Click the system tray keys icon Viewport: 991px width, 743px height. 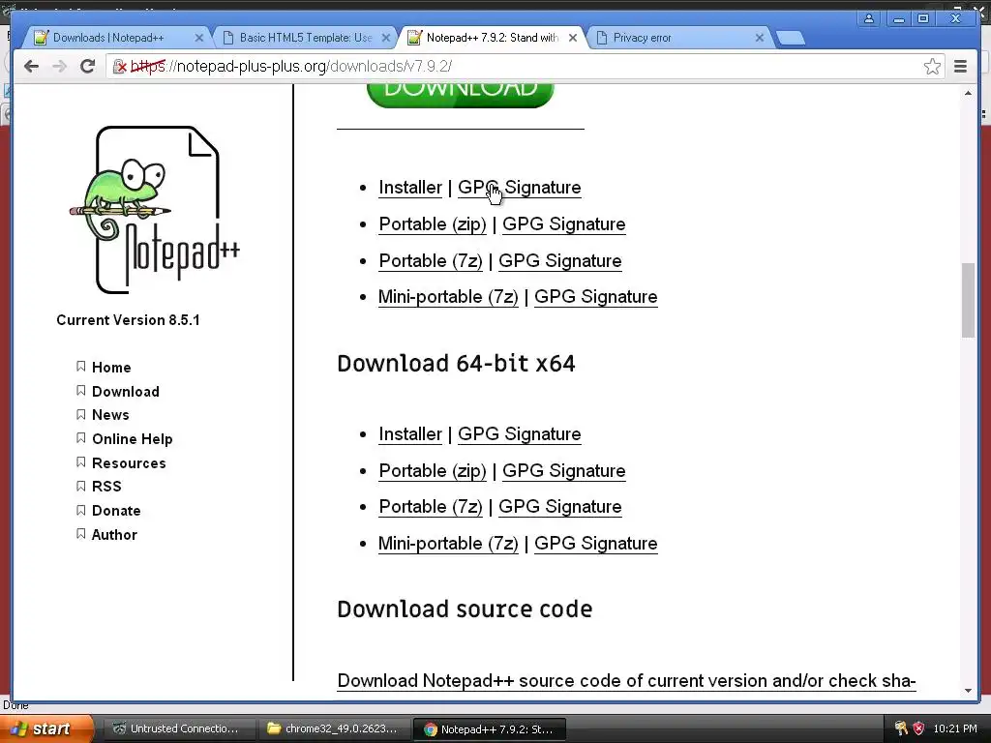pos(901,729)
